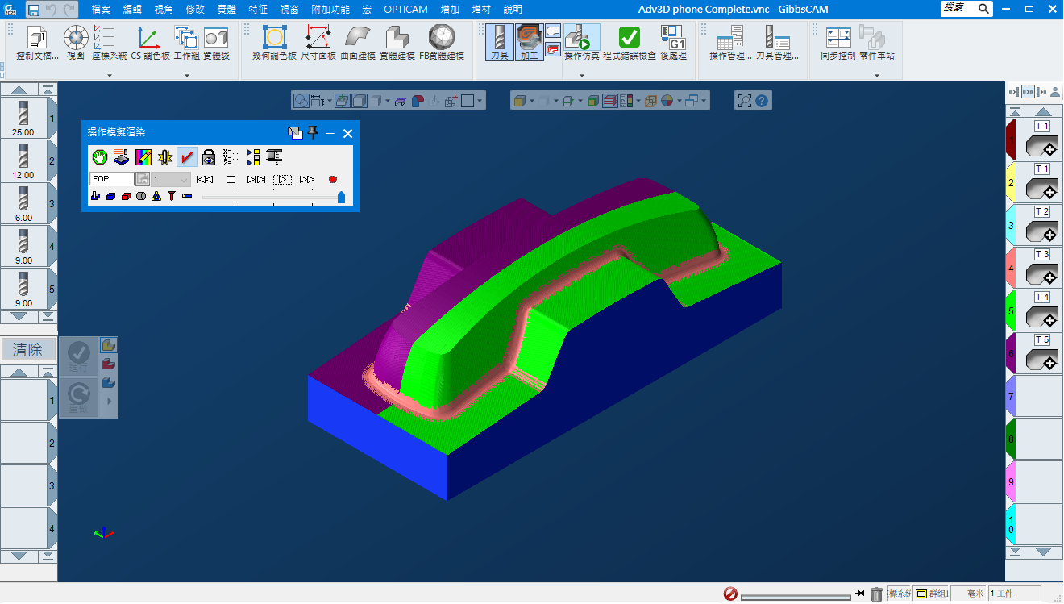Click the 曲面建模 surface modeling icon

tap(357, 41)
